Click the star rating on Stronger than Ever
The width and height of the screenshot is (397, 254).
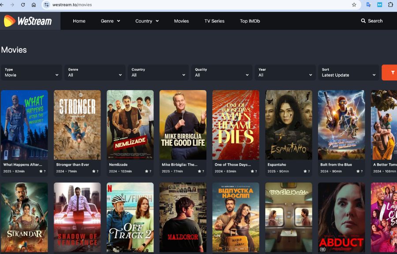tap(95, 171)
